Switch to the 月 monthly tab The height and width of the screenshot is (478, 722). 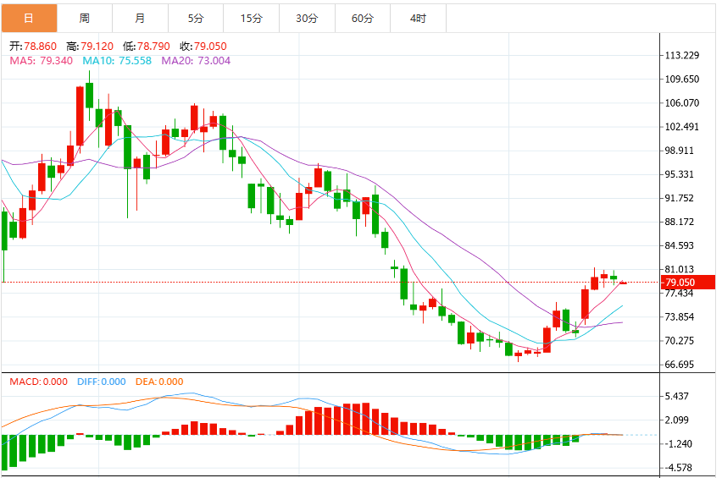click(x=140, y=19)
